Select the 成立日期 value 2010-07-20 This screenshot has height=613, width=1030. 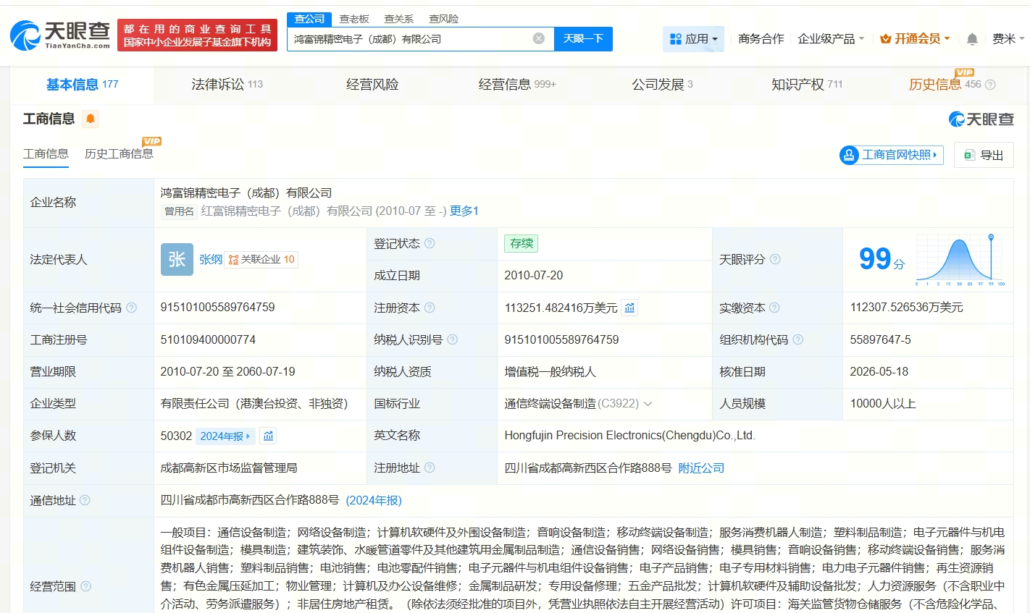click(x=534, y=275)
